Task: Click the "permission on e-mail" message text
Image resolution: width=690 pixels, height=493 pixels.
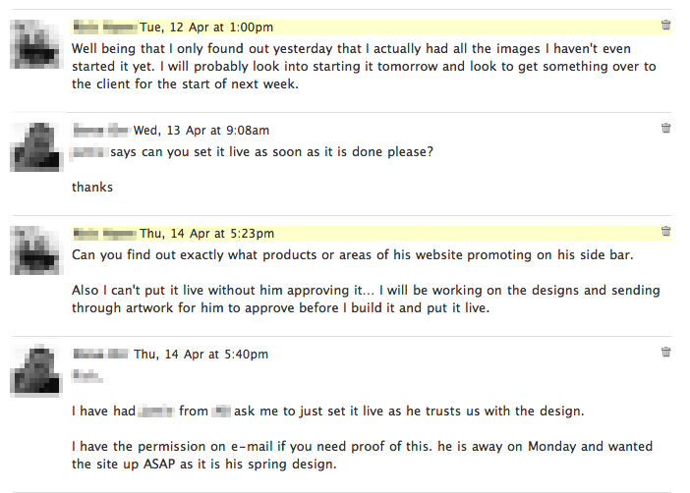Action: click(362, 455)
